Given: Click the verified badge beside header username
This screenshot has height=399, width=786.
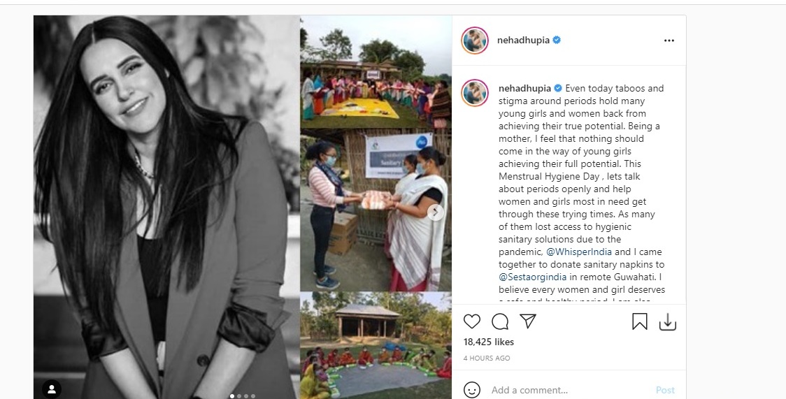Looking at the screenshot, I should (x=557, y=40).
